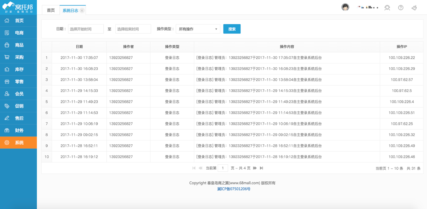Select date cell 2017-11-29 09:02:15
Viewport: 427px width, 209px height.
coord(79,135)
